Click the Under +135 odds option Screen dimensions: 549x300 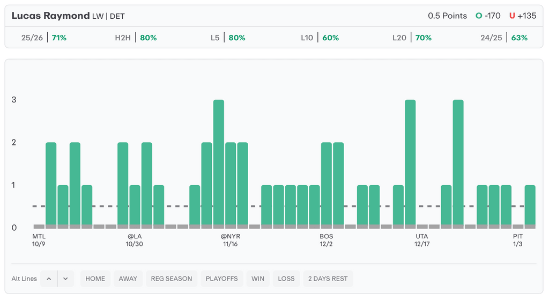[x=523, y=16]
